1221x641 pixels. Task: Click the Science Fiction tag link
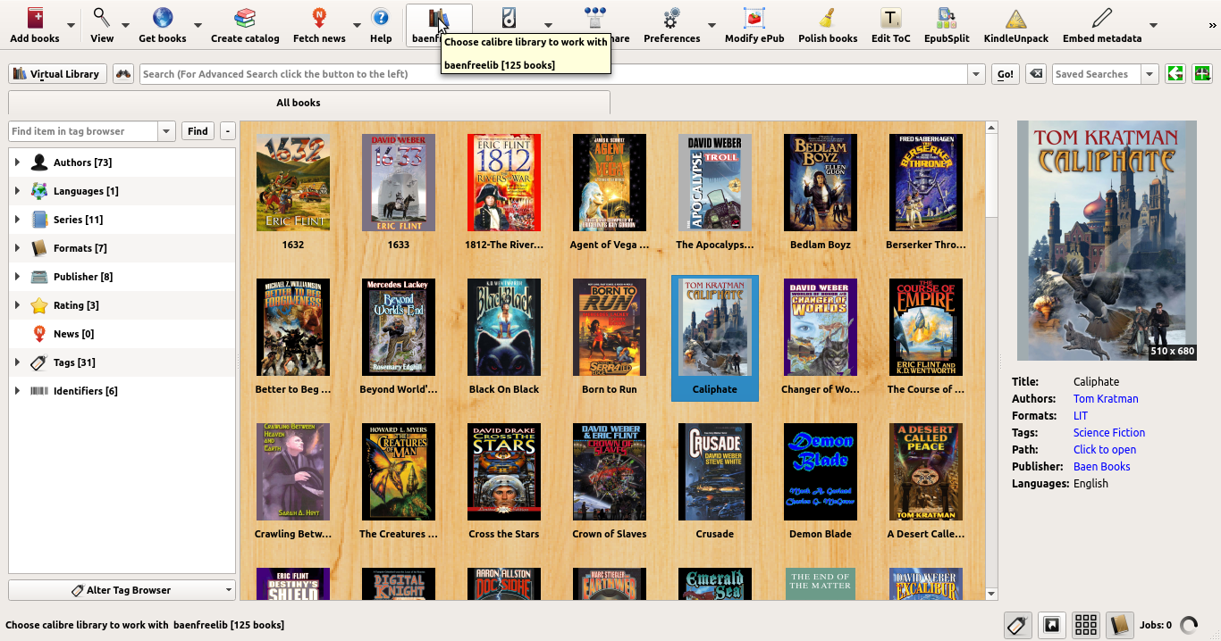[1109, 433]
